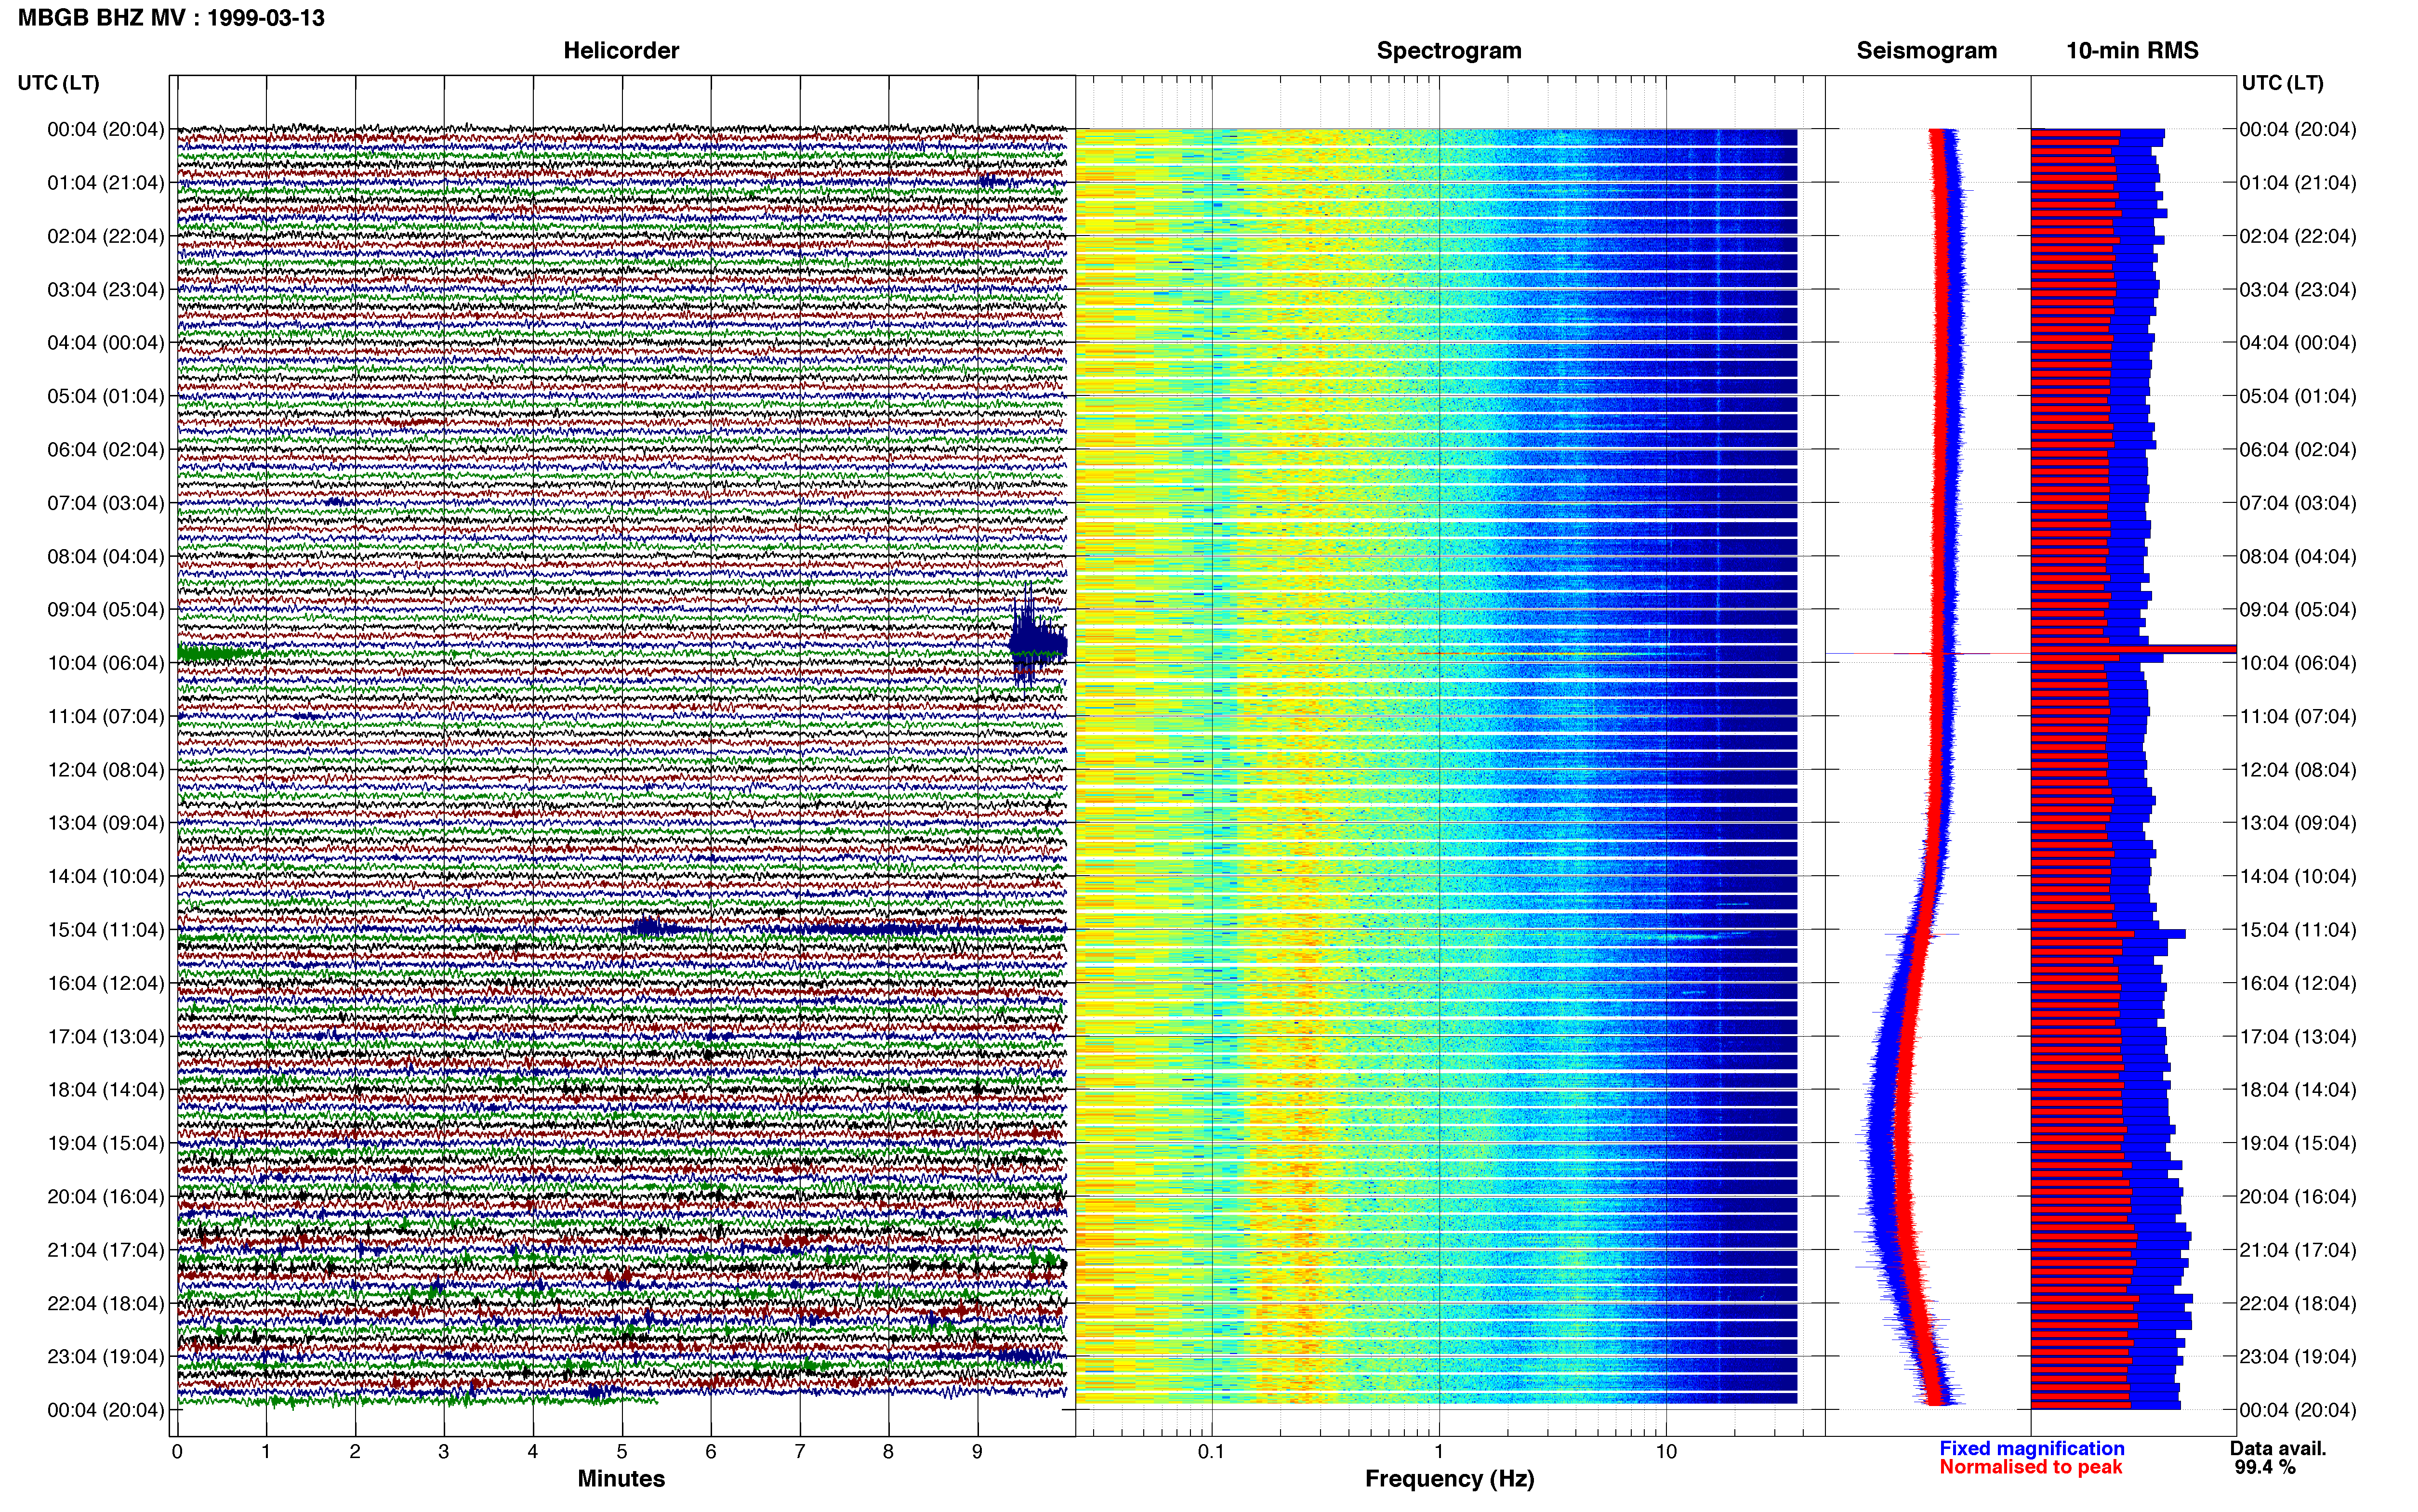Select left time label '17:04 (13:04)'
The height and width of the screenshot is (1512, 2418).
(x=106, y=1037)
